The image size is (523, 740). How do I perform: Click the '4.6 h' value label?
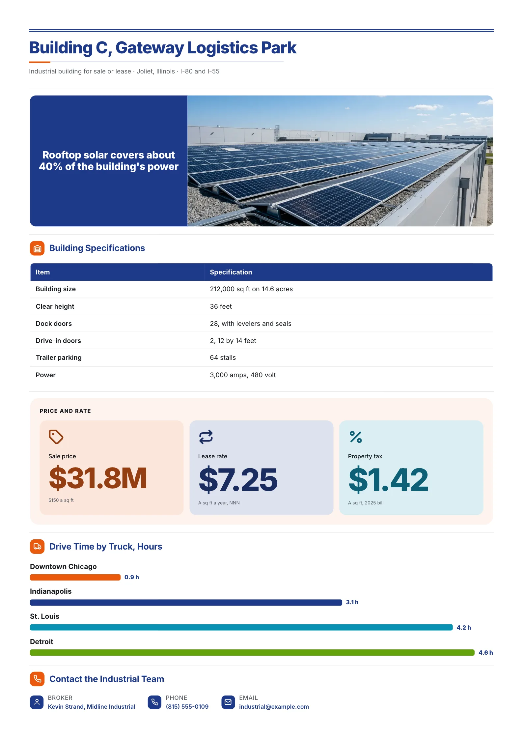[x=485, y=653]
